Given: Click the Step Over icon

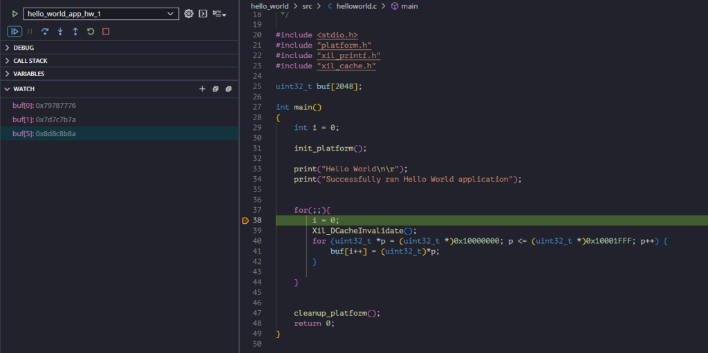Looking at the screenshot, I should (x=45, y=31).
